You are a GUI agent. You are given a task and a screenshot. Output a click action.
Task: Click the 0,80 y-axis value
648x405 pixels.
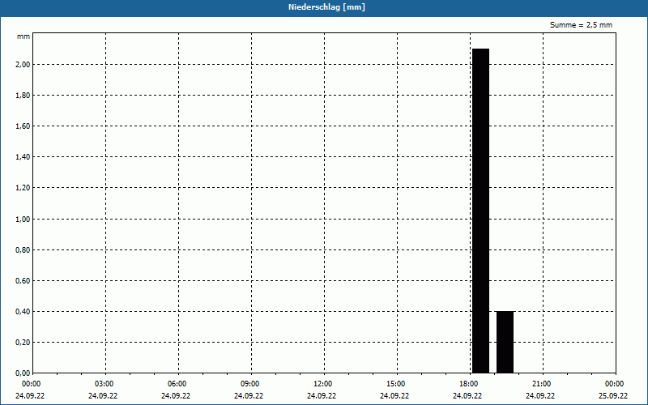click(x=23, y=250)
